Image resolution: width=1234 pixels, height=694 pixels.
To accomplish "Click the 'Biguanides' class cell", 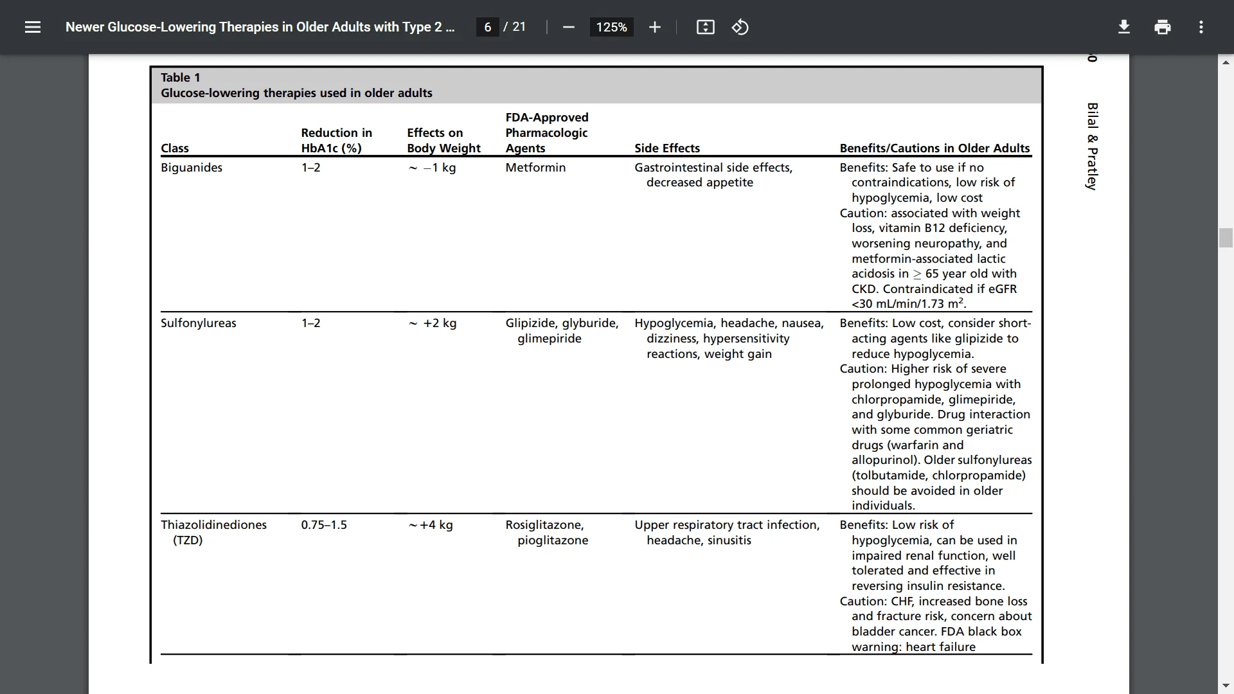I will point(192,168).
